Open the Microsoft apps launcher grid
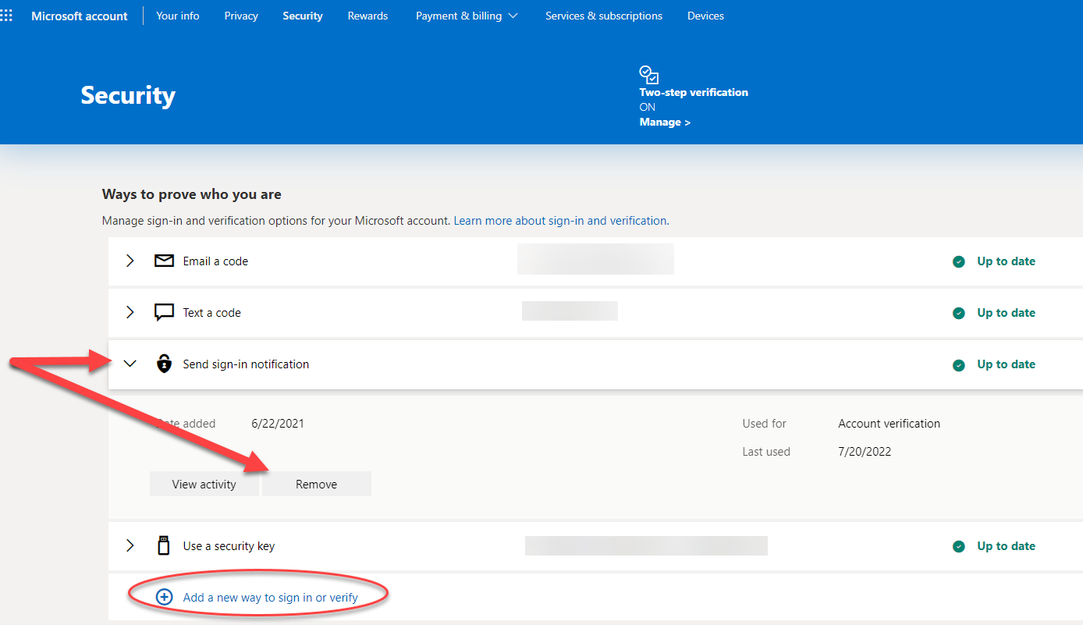 coord(6,16)
